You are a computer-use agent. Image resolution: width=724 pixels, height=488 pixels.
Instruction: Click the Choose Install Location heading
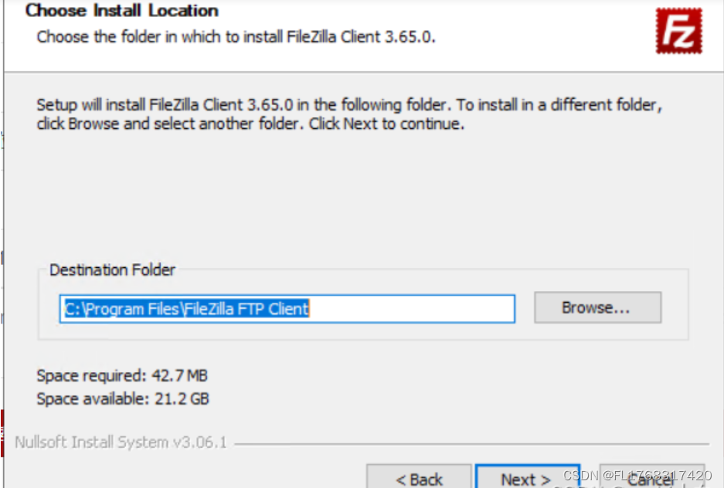click(121, 11)
